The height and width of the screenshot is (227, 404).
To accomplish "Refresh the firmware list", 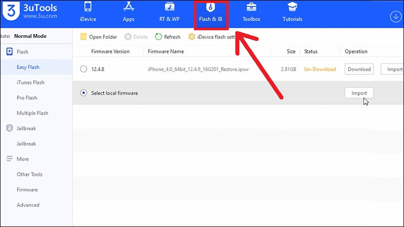I will [168, 37].
